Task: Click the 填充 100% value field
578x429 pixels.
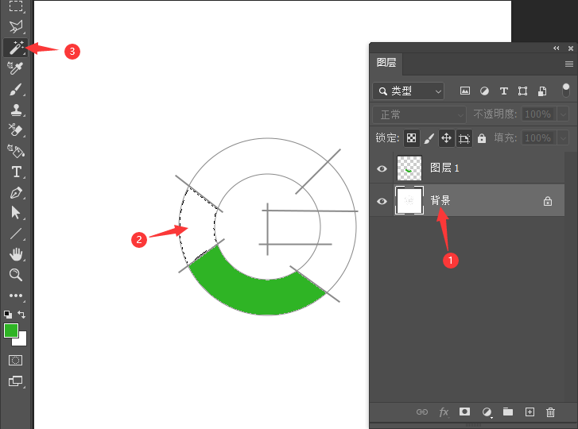Action: (537, 138)
